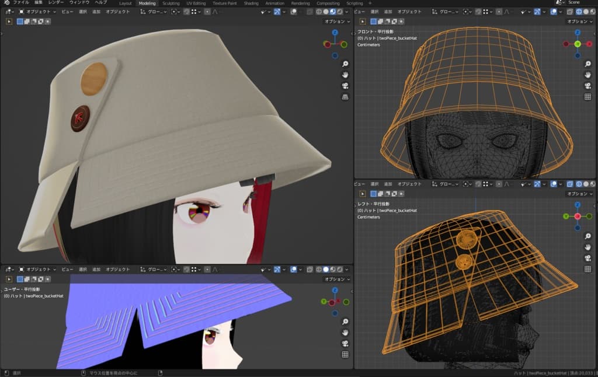Viewport: 598px width, 377px height.
Task: Open the オブジェクト mode dropdown in main viewport
Action: tap(37, 11)
